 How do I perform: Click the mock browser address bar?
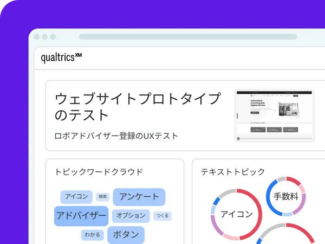click(x=188, y=36)
